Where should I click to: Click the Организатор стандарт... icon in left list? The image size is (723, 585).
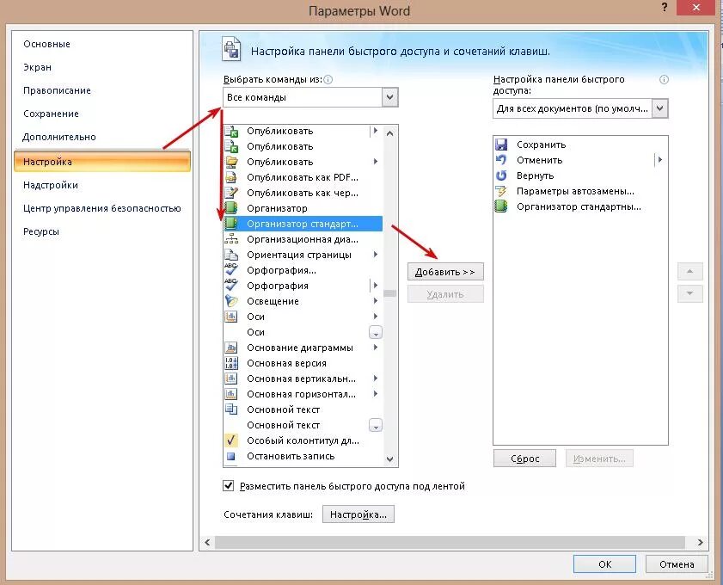tap(231, 224)
